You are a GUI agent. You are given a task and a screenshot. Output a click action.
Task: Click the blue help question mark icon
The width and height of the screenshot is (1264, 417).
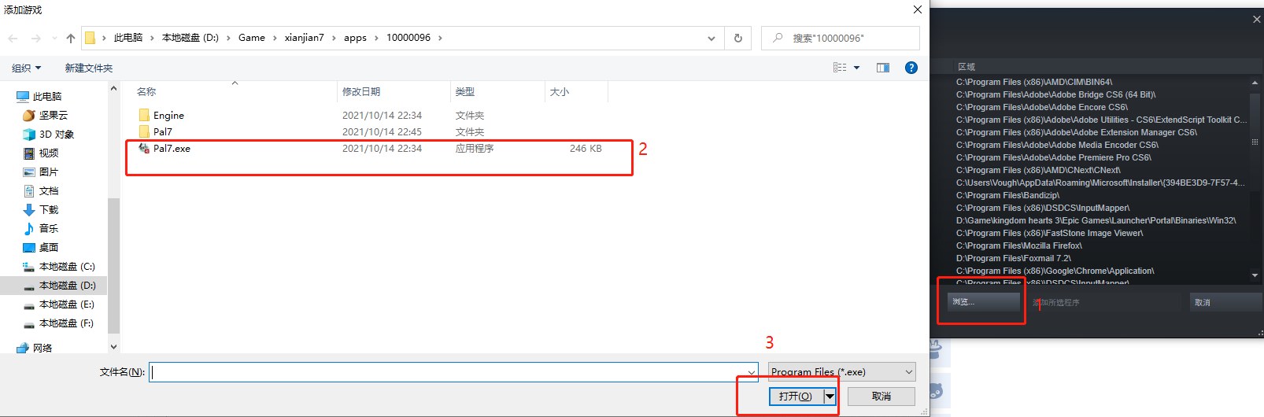[911, 68]
